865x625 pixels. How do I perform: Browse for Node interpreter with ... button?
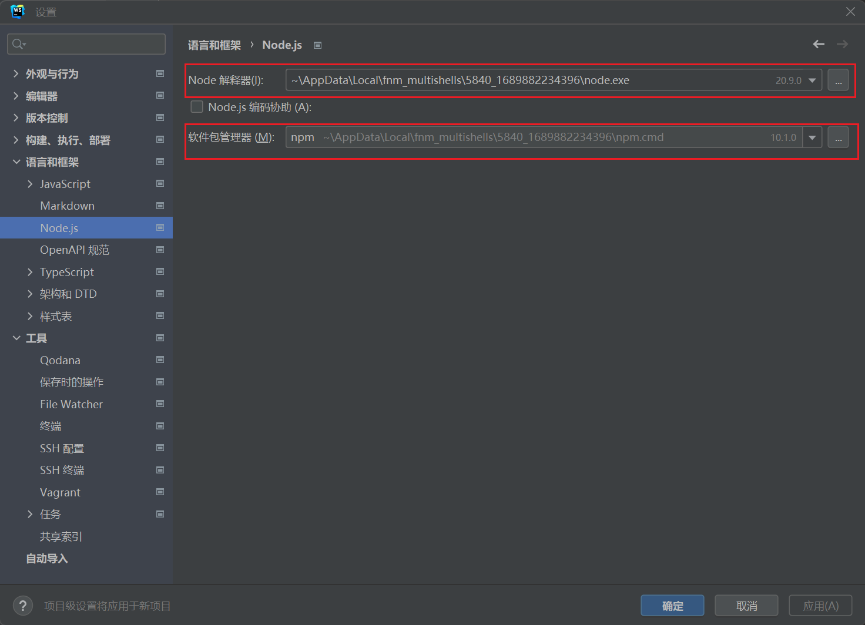click(838, 80)
